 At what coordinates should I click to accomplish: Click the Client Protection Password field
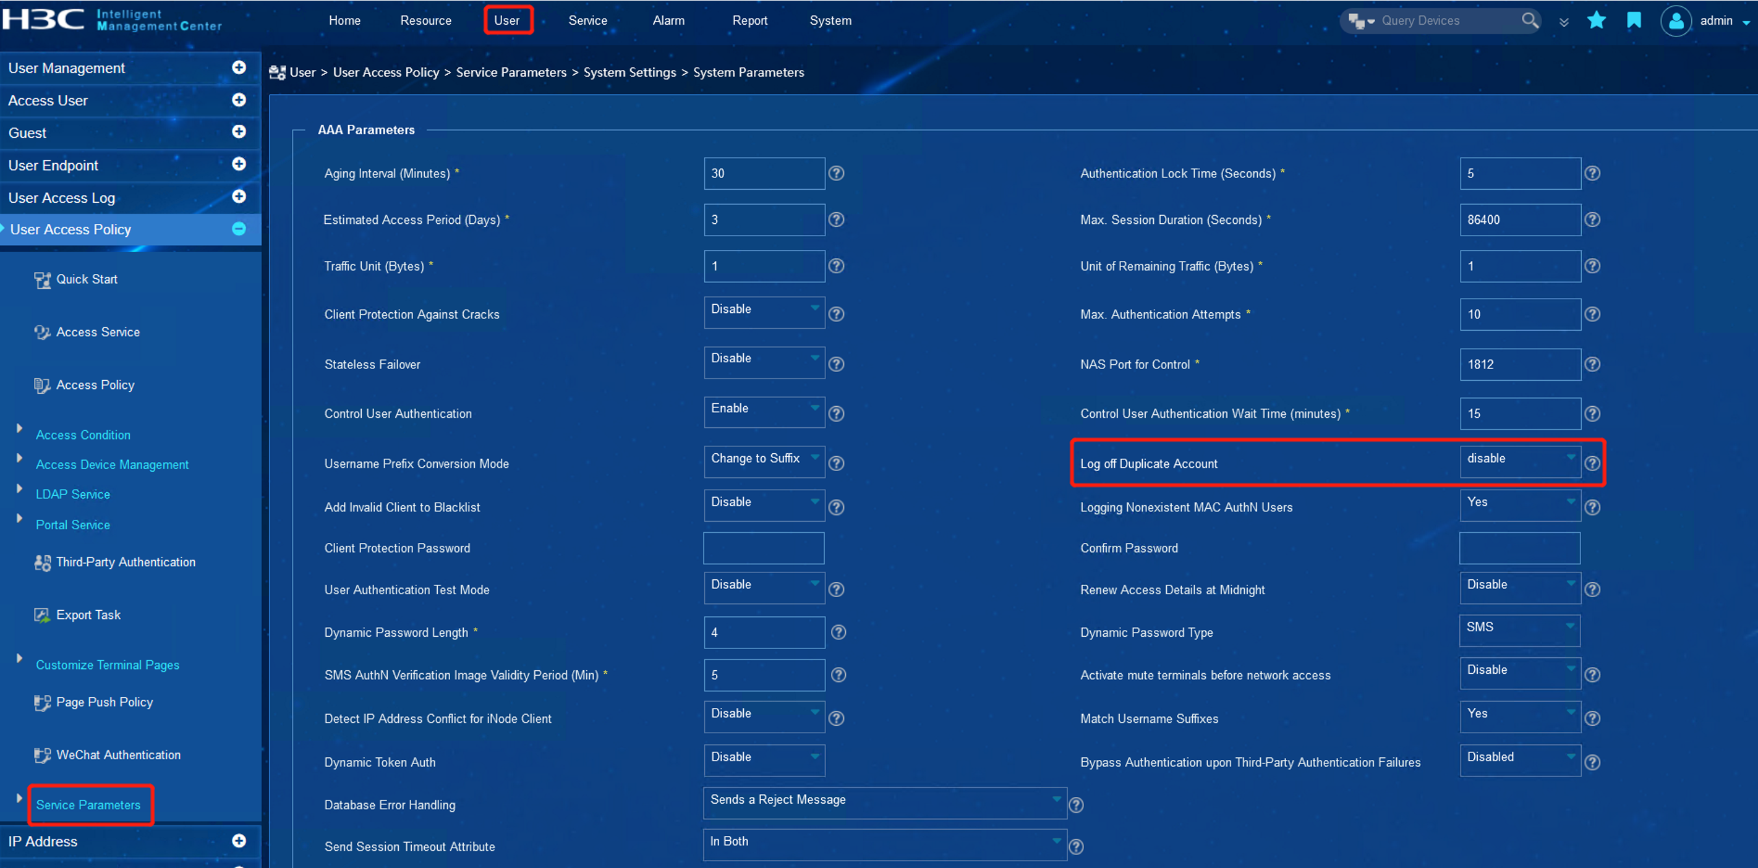click(764, 548)
